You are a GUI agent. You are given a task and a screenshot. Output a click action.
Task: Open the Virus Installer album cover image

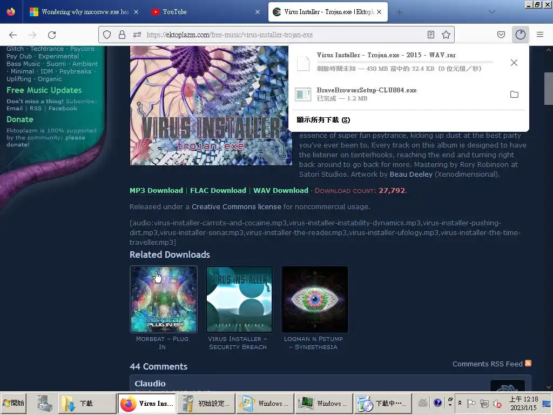tap(211, 105)
